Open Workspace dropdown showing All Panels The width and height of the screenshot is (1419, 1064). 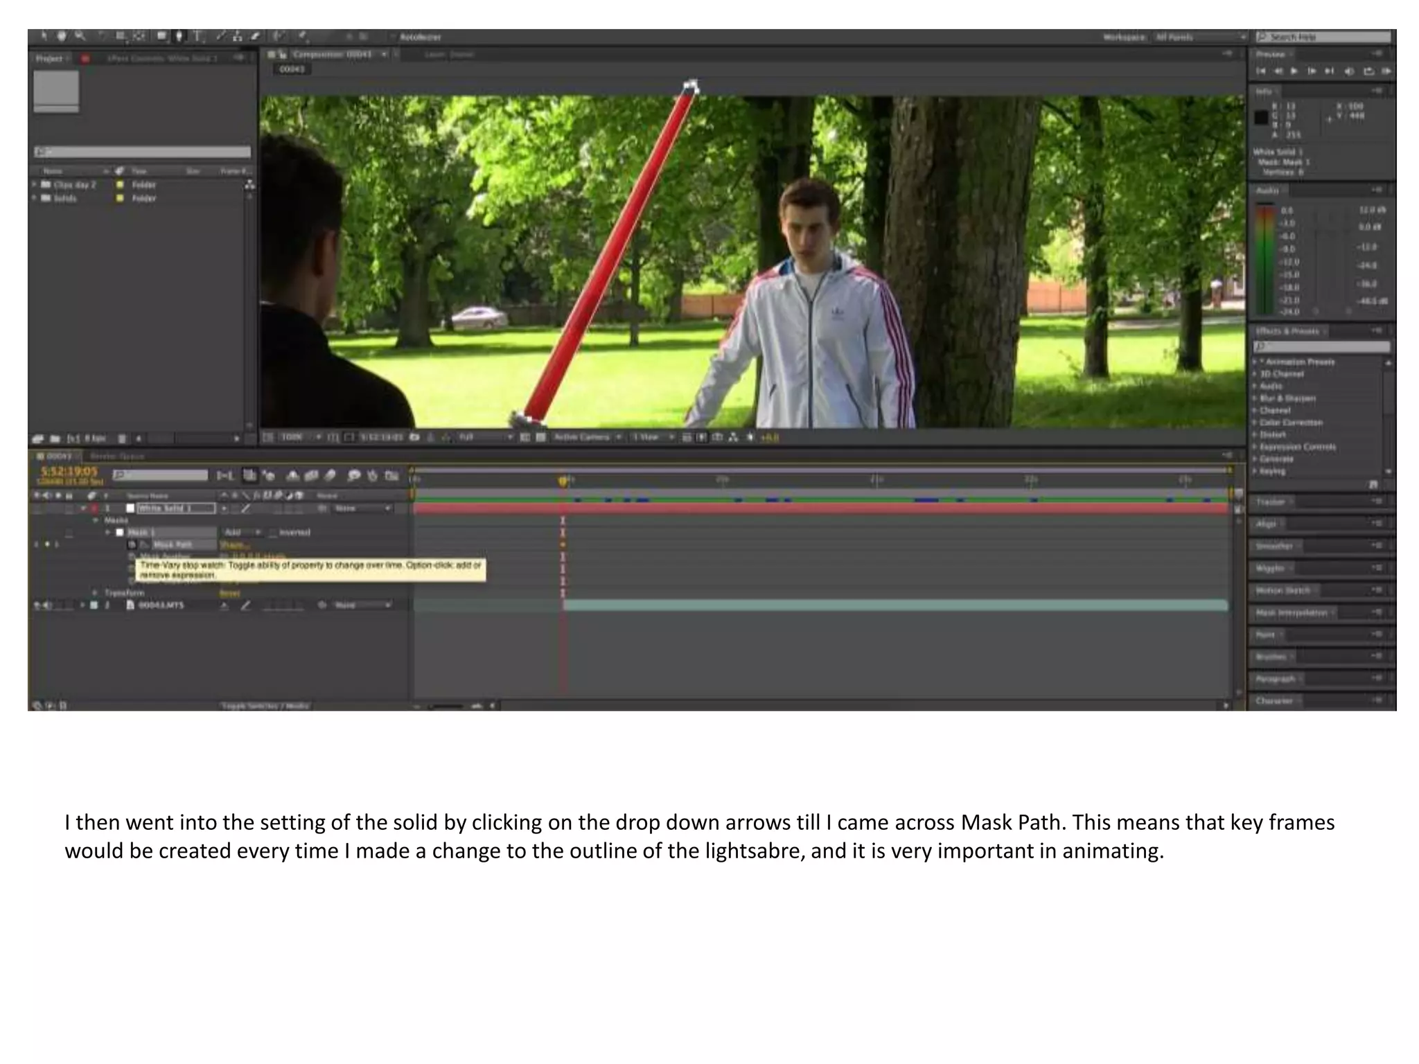coord(1200,37)
